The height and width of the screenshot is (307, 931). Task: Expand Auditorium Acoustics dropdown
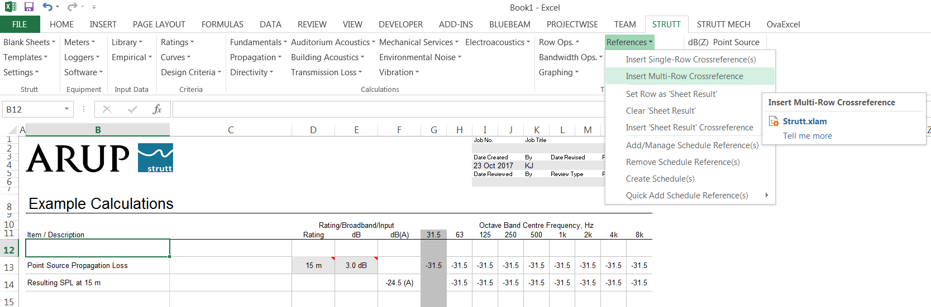[x=333, y=42]
